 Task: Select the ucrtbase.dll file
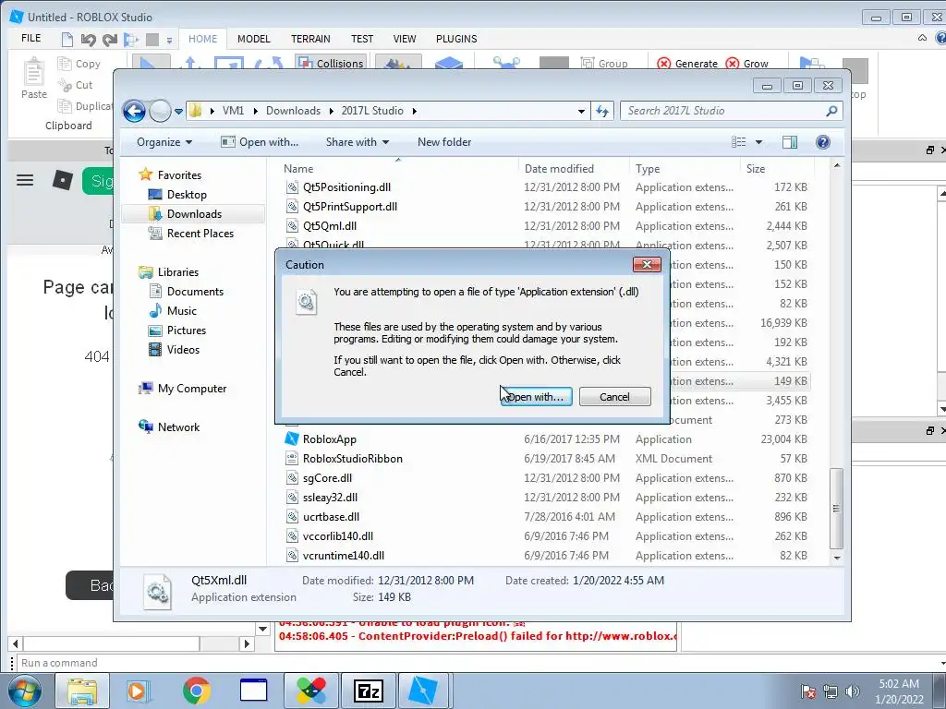click(x=332, y=516)
